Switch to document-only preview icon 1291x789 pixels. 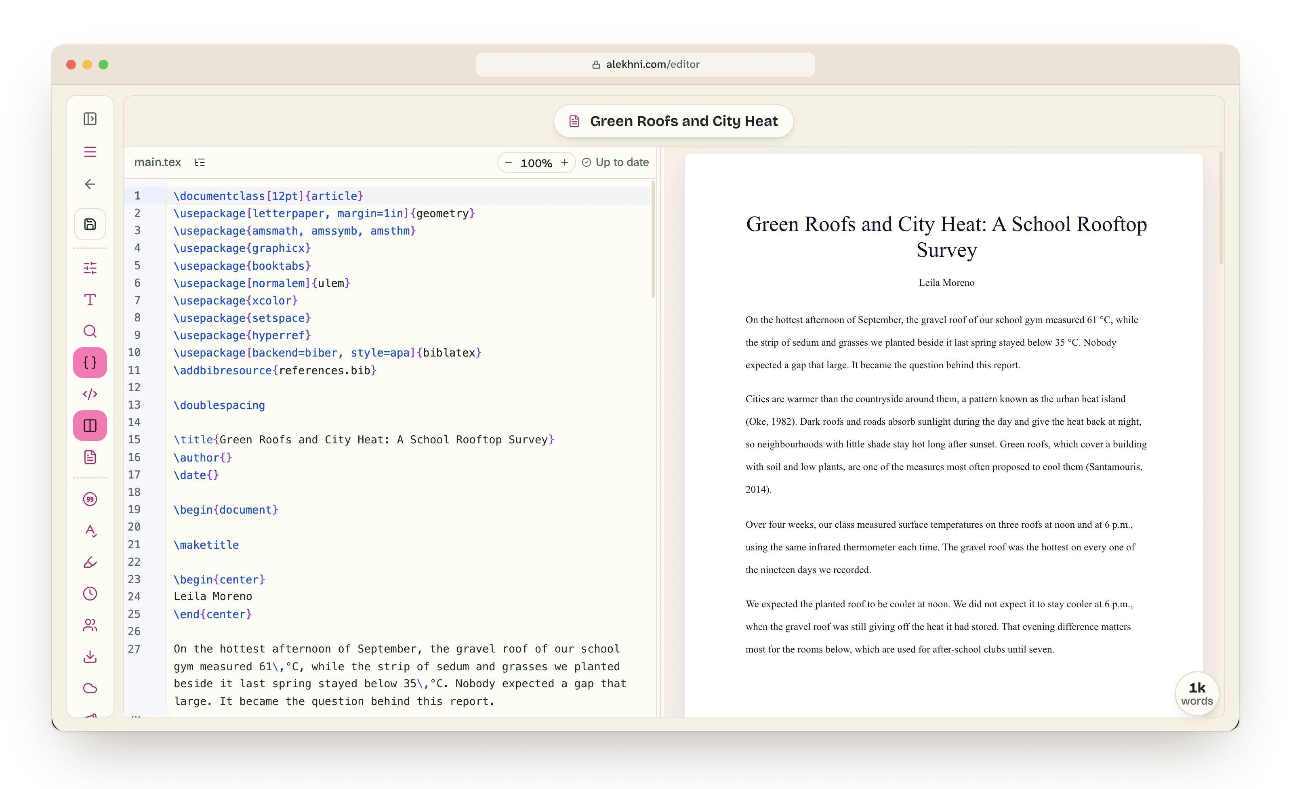coord(90,457)
